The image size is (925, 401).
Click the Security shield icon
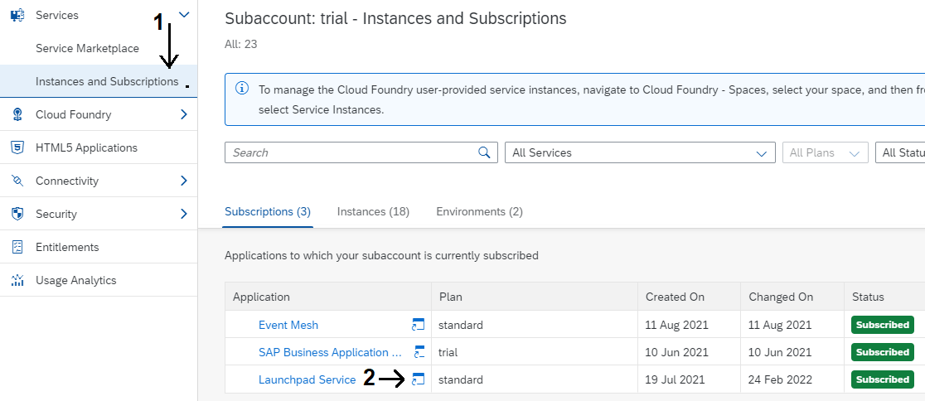tap(17, 214)
